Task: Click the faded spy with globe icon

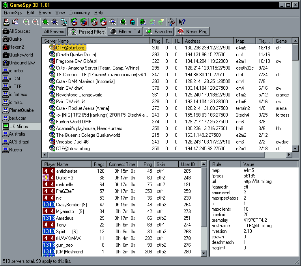Action: tap(152, 22)
